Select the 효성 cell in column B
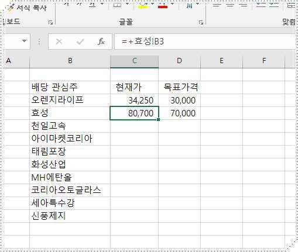Screen dimensions: 298x252 (70, 113)
